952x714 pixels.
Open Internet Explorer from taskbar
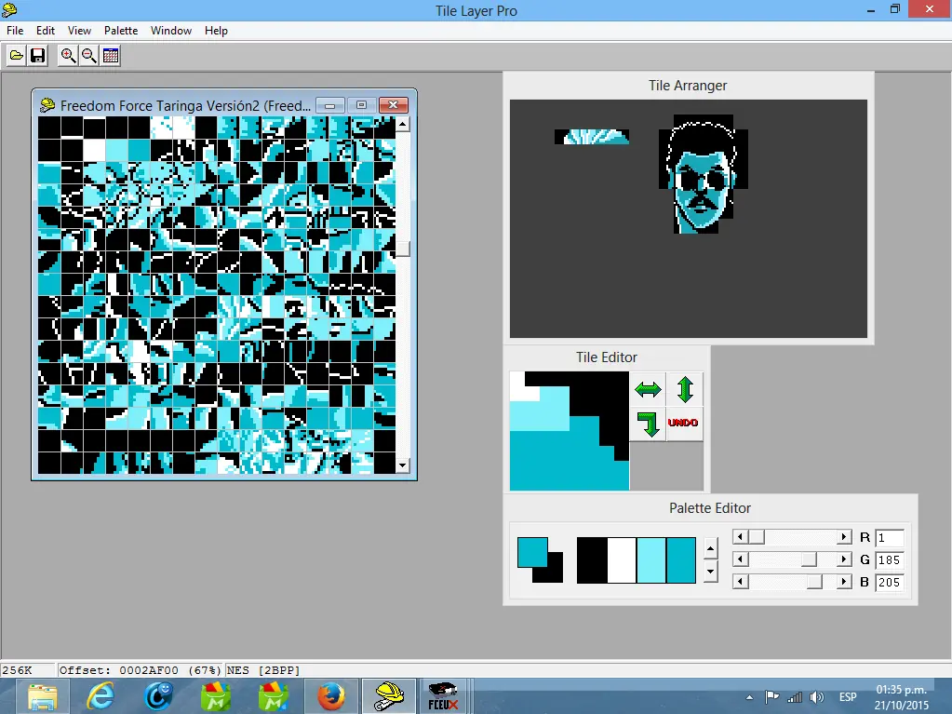click(x=101, y=696)
